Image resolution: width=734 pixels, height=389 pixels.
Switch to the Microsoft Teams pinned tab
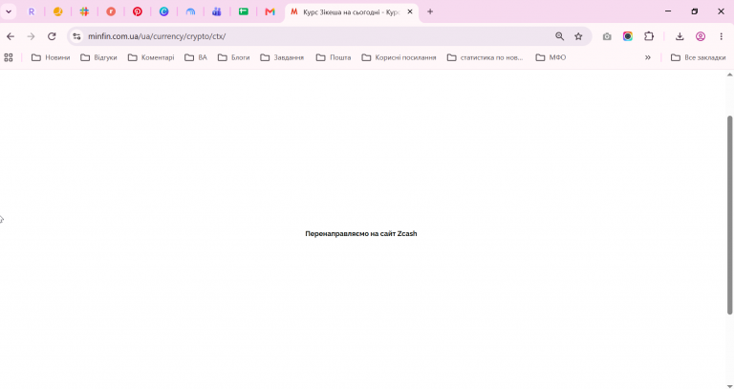pos(217,11)
